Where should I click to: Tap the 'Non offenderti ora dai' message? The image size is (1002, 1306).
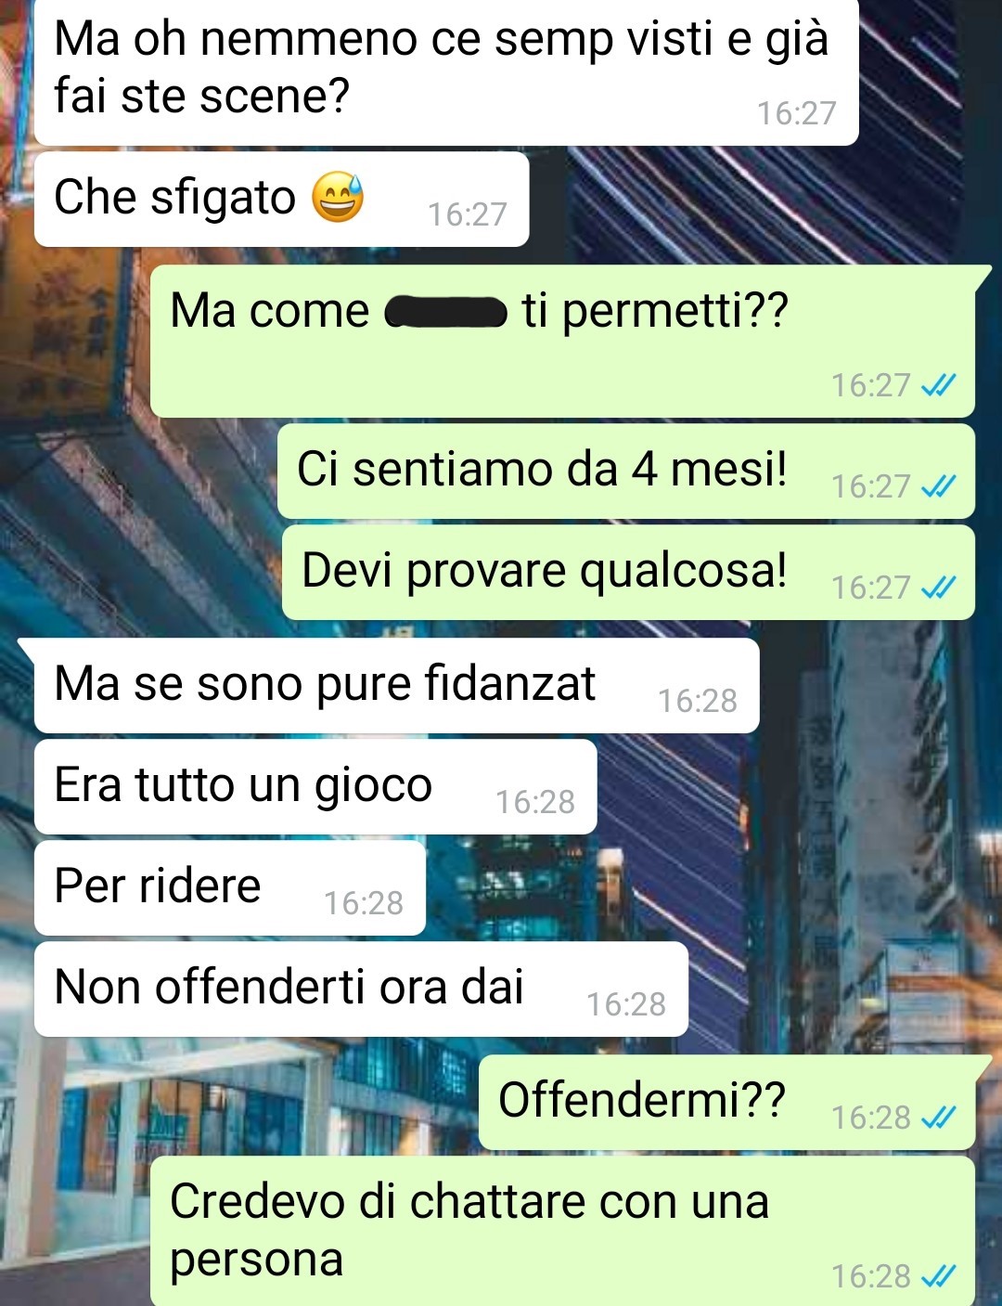coord(361,989)
